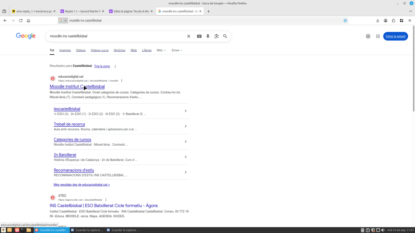
Task: Expand the 'Més' search filter dropdown
Action: pos(161,51)
